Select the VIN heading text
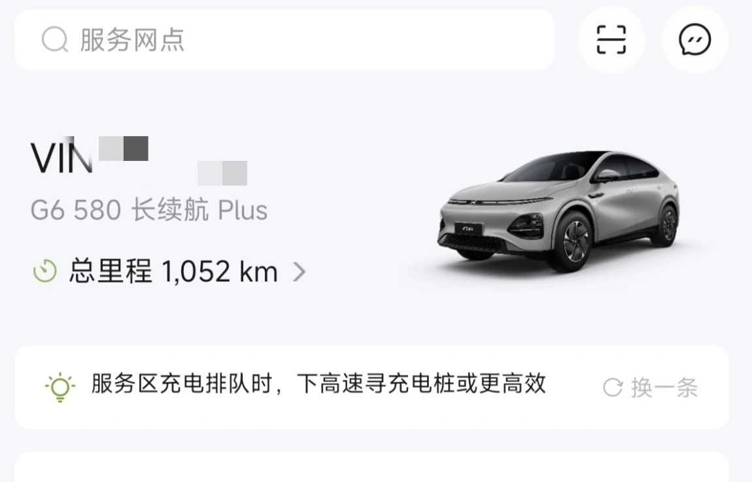Viewport: 752px width, 482px height. coord(61,158)
